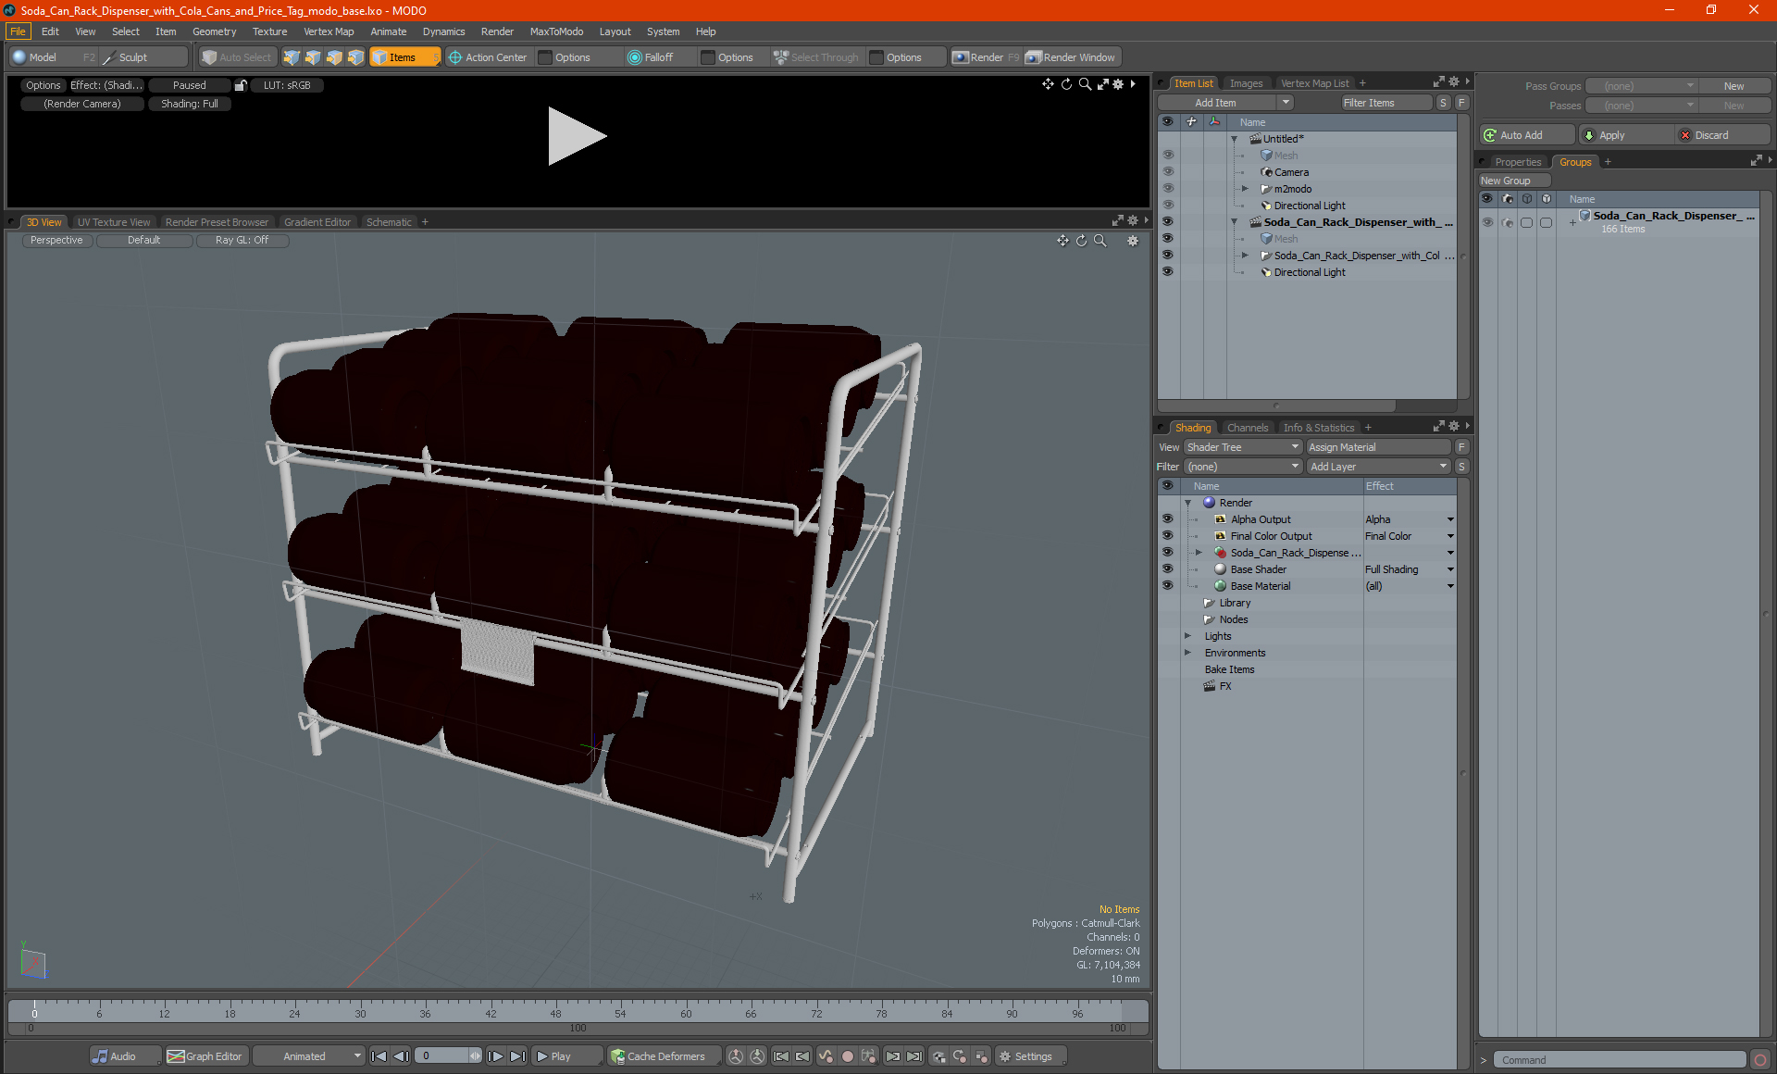Open the Shader Tree view dropdown

(x=1243, y=447)
